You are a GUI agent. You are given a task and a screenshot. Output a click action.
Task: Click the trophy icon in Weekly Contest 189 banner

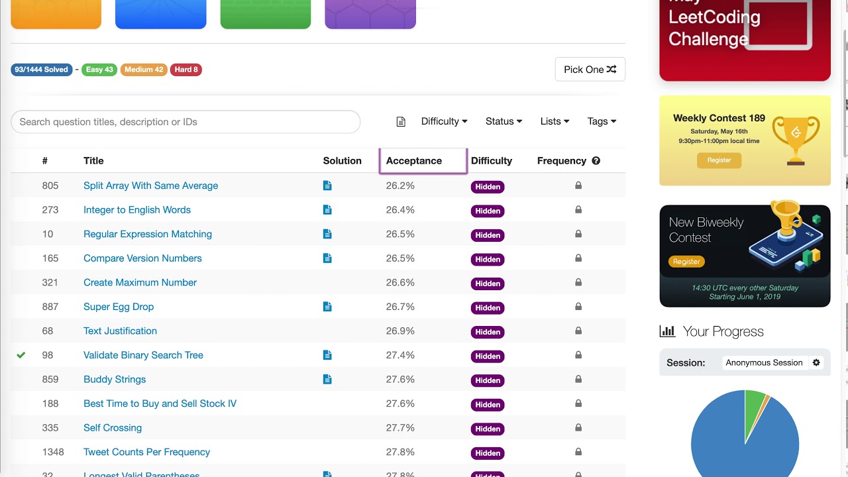click(796, 139)
